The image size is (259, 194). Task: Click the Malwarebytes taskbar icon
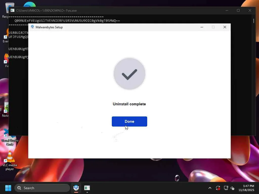click(x=76, y=188)
